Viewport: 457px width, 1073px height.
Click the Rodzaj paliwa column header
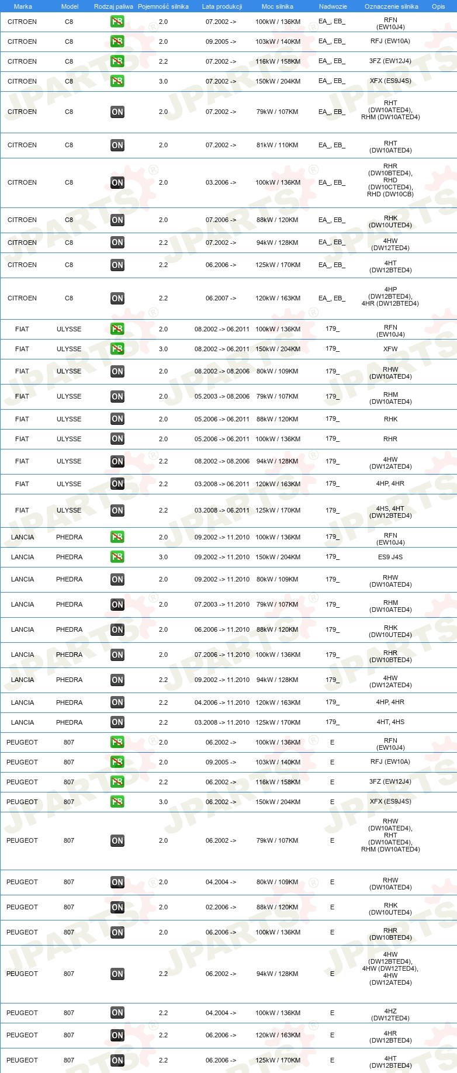click(x=113, y=6)
